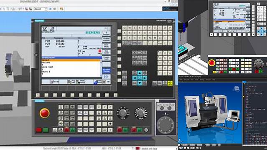
Task: Open the combo box dropdown in top toolbar
Action: point(41,9)
